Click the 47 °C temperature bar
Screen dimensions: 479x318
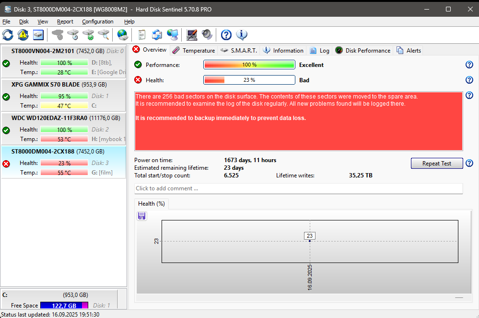pyautogui.click(x=64, y=106)
